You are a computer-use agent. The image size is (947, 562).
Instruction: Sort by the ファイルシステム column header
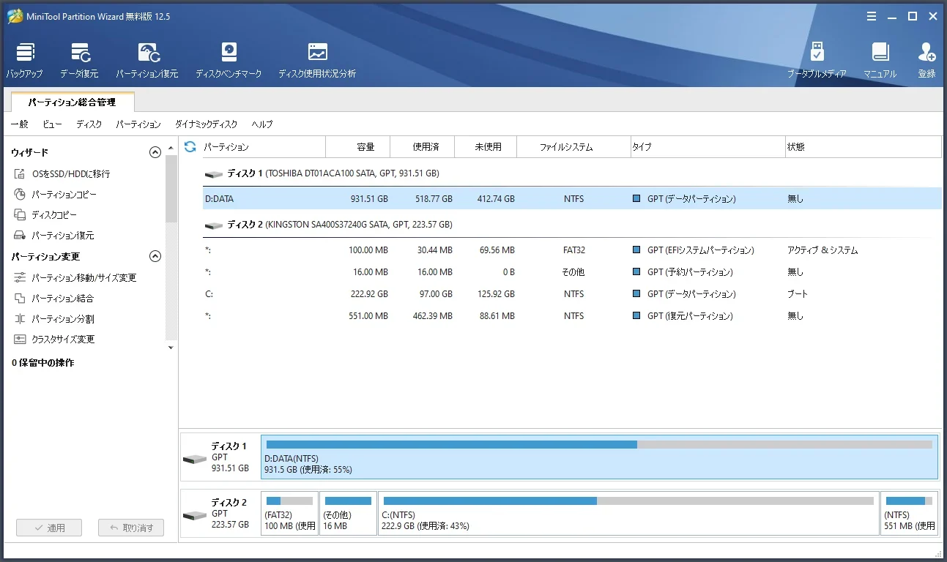573,147
